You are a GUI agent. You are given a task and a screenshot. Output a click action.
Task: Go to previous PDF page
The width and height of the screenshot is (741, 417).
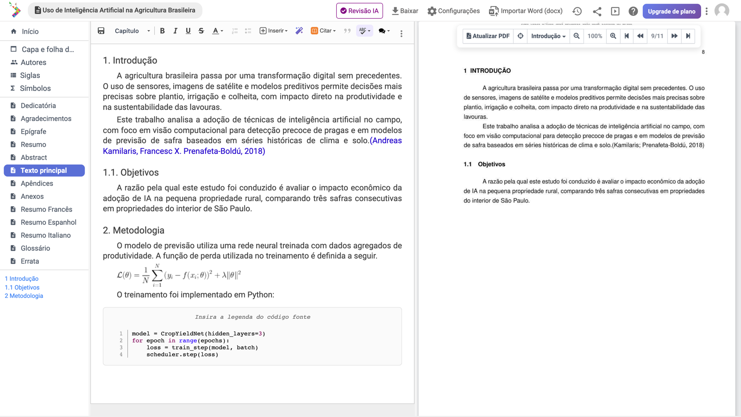coord(641,36)
